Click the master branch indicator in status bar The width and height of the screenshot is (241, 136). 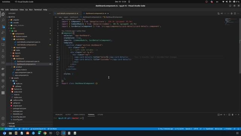(x=9, y=129)
